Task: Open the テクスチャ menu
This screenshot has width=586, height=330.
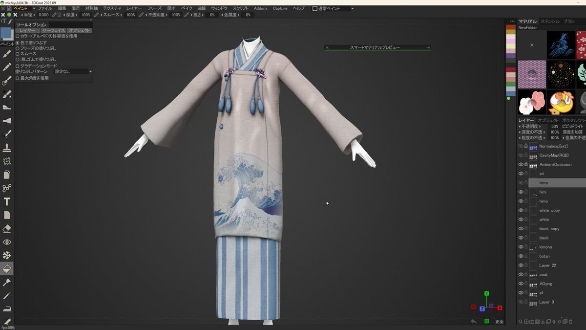Action: (112, 8)
